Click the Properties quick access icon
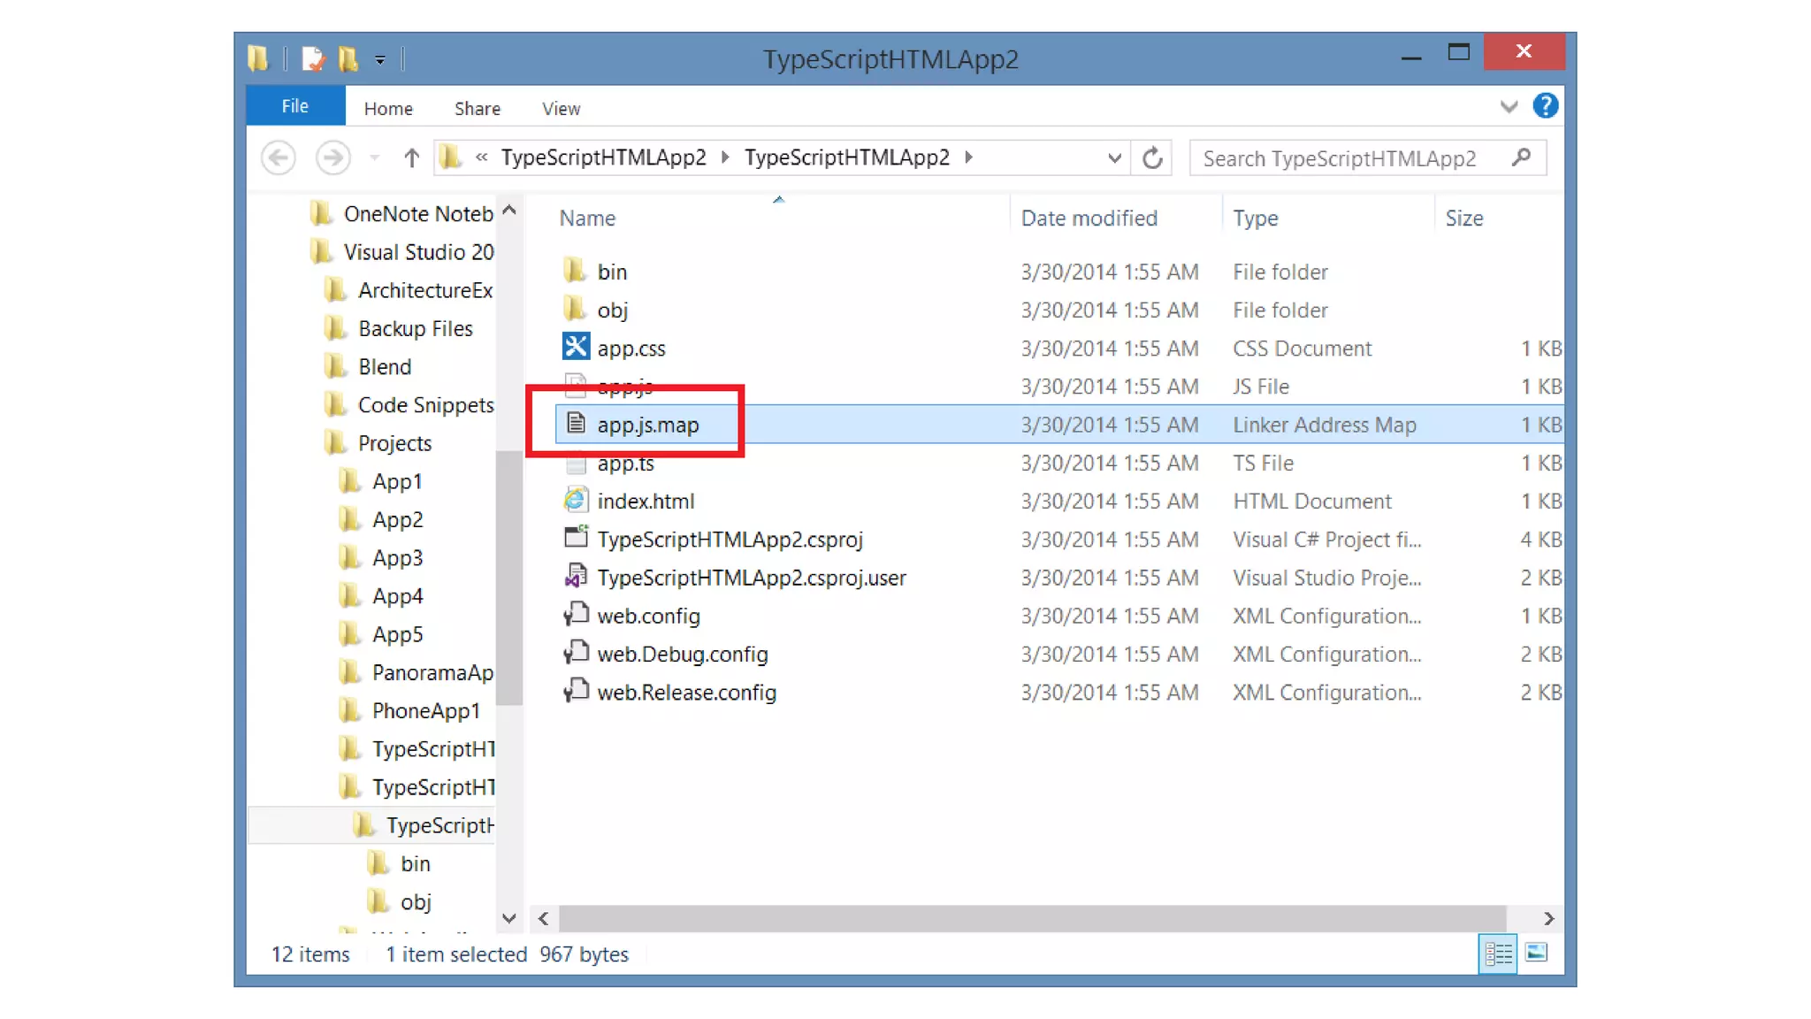1811x1019 pixels. pos(313,59)
